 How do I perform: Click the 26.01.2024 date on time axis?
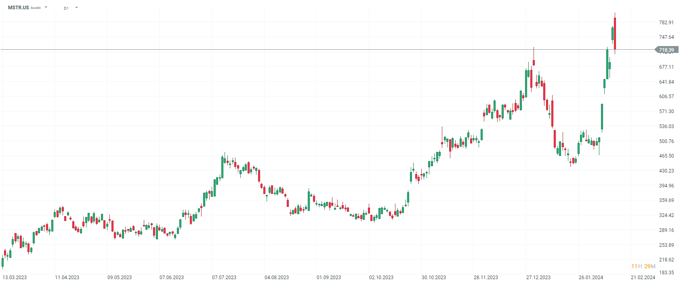tap(591, 278)
